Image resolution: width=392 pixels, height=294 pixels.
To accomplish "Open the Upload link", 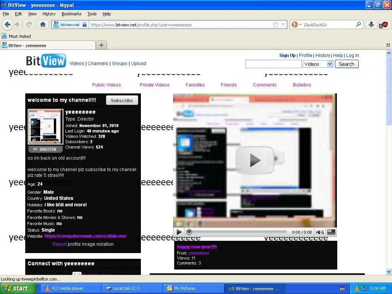I will 139,64.
